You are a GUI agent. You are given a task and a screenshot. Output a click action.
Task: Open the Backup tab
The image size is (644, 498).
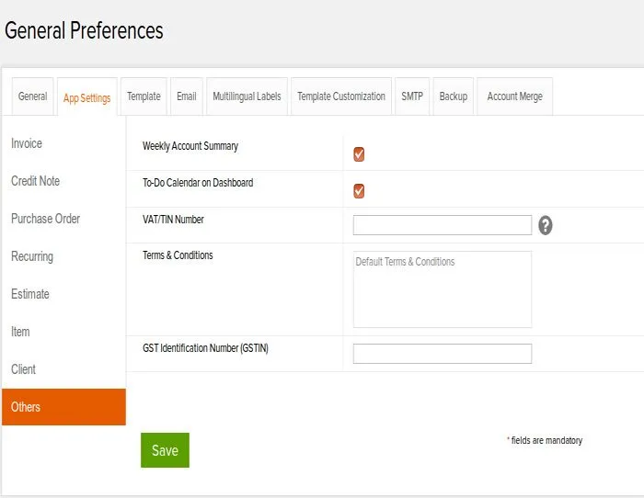[453, 96]
